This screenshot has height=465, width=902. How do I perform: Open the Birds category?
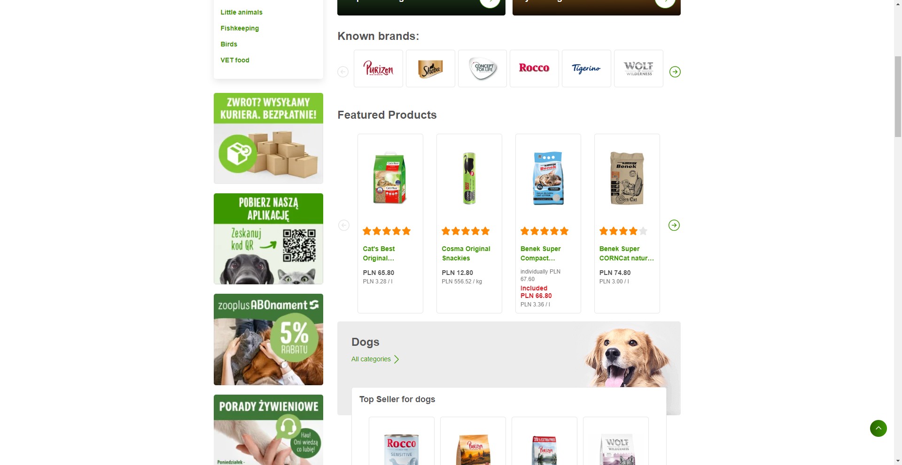229,44
